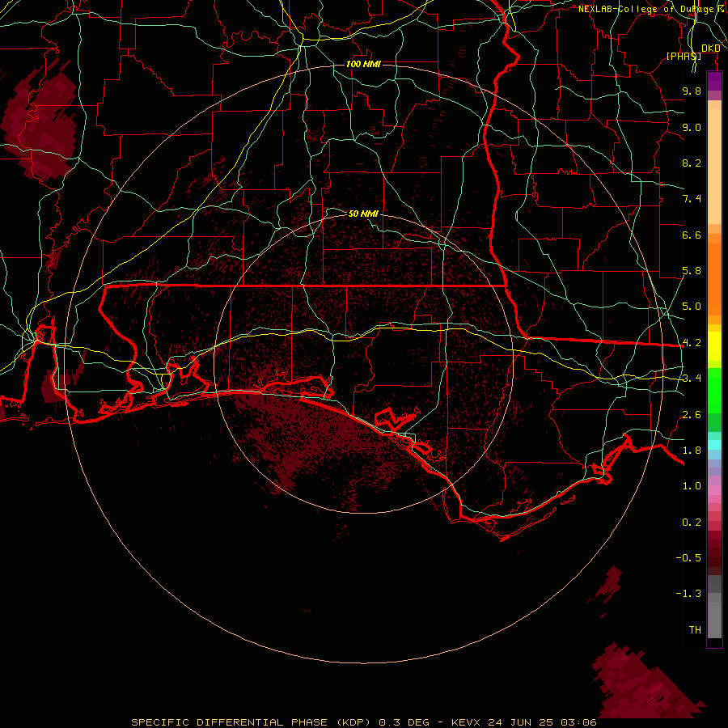
Task: Select the 3.4 color scale value
Action: [692, 379]
